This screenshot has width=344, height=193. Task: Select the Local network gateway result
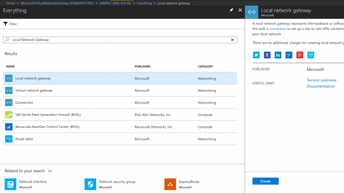120,78
